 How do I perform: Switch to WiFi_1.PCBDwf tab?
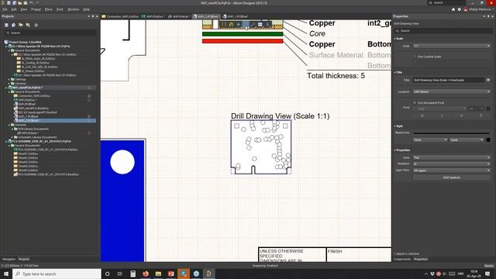(235, 16)
